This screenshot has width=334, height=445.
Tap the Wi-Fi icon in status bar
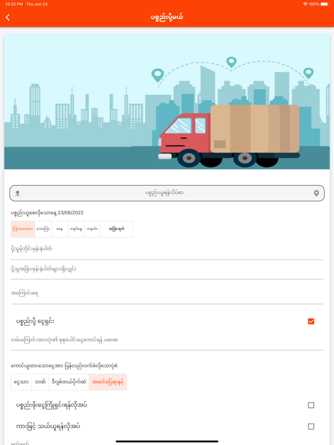(306, 4)
